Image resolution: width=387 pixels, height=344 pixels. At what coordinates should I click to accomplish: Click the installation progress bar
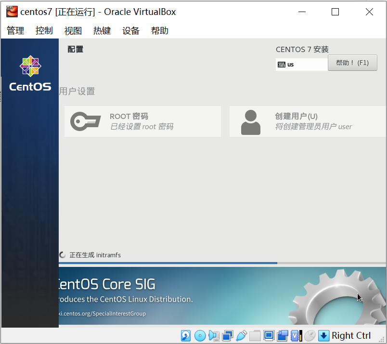click(x=222, y=263)
